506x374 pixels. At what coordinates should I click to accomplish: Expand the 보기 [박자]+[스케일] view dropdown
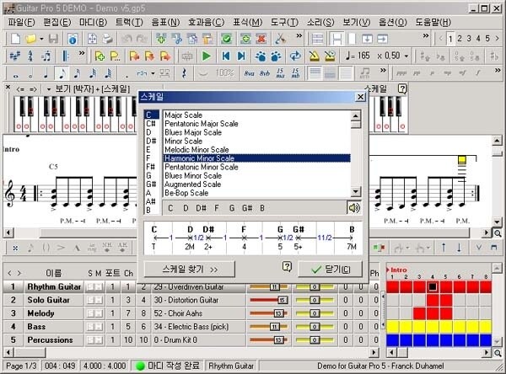[48, 89]
